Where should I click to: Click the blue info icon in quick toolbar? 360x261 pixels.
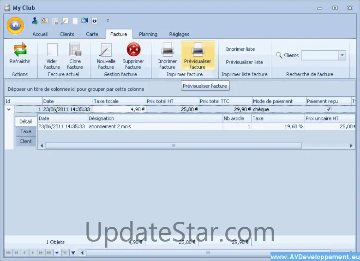(94, 21)
